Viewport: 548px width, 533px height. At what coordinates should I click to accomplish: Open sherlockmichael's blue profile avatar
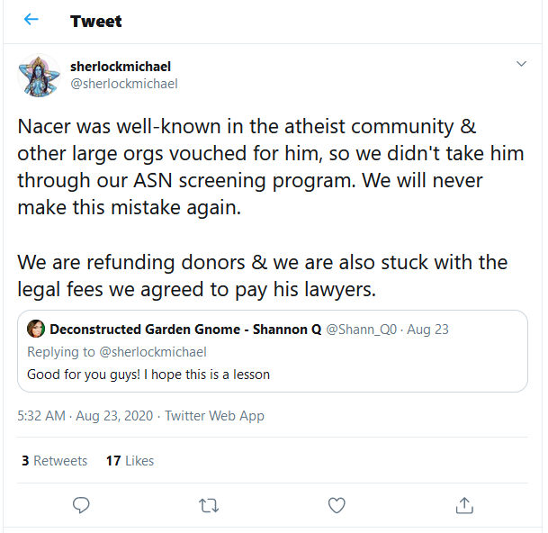[40, 76]
